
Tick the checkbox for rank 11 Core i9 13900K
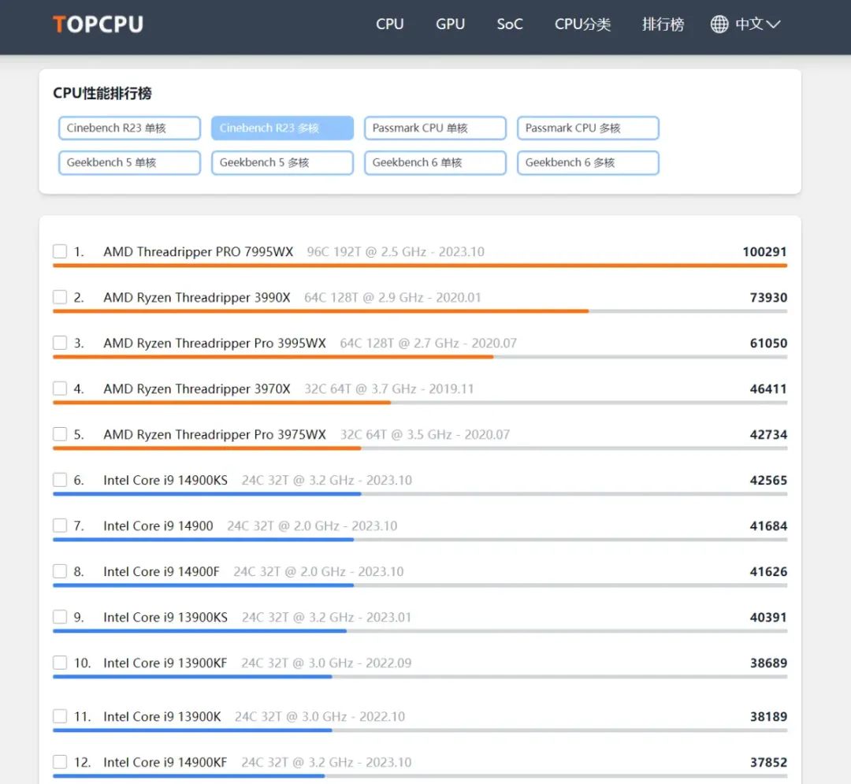tap(60, 716)
